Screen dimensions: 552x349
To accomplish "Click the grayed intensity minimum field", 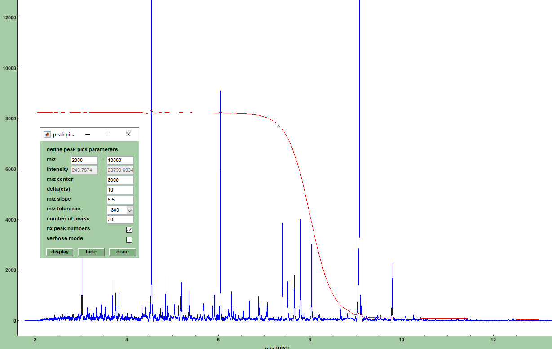I will [x=84, y=170].
